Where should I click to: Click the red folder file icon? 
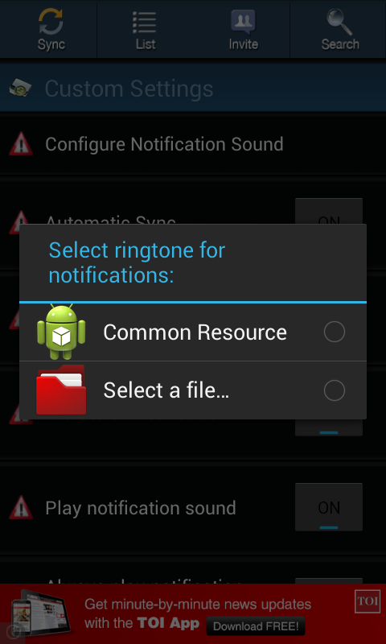click(x=61, y=390)
